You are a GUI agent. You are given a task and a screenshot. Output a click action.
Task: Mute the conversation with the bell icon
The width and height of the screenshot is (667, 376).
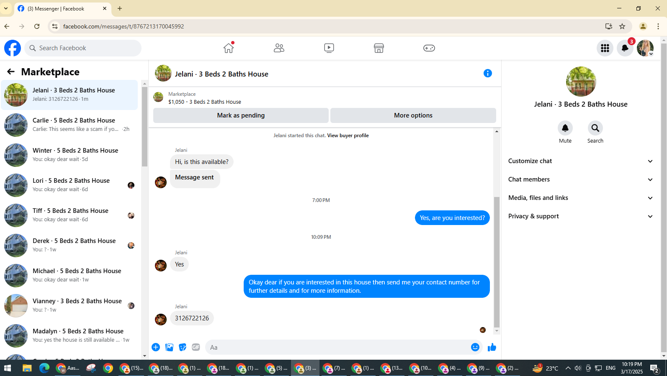pyautogui.click(x=565, y=128)
